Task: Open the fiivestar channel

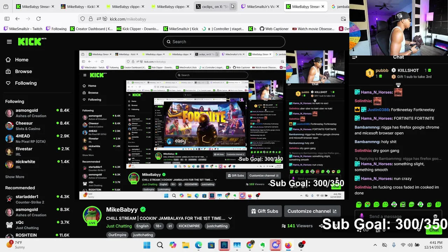Action: tap(37, 151)
